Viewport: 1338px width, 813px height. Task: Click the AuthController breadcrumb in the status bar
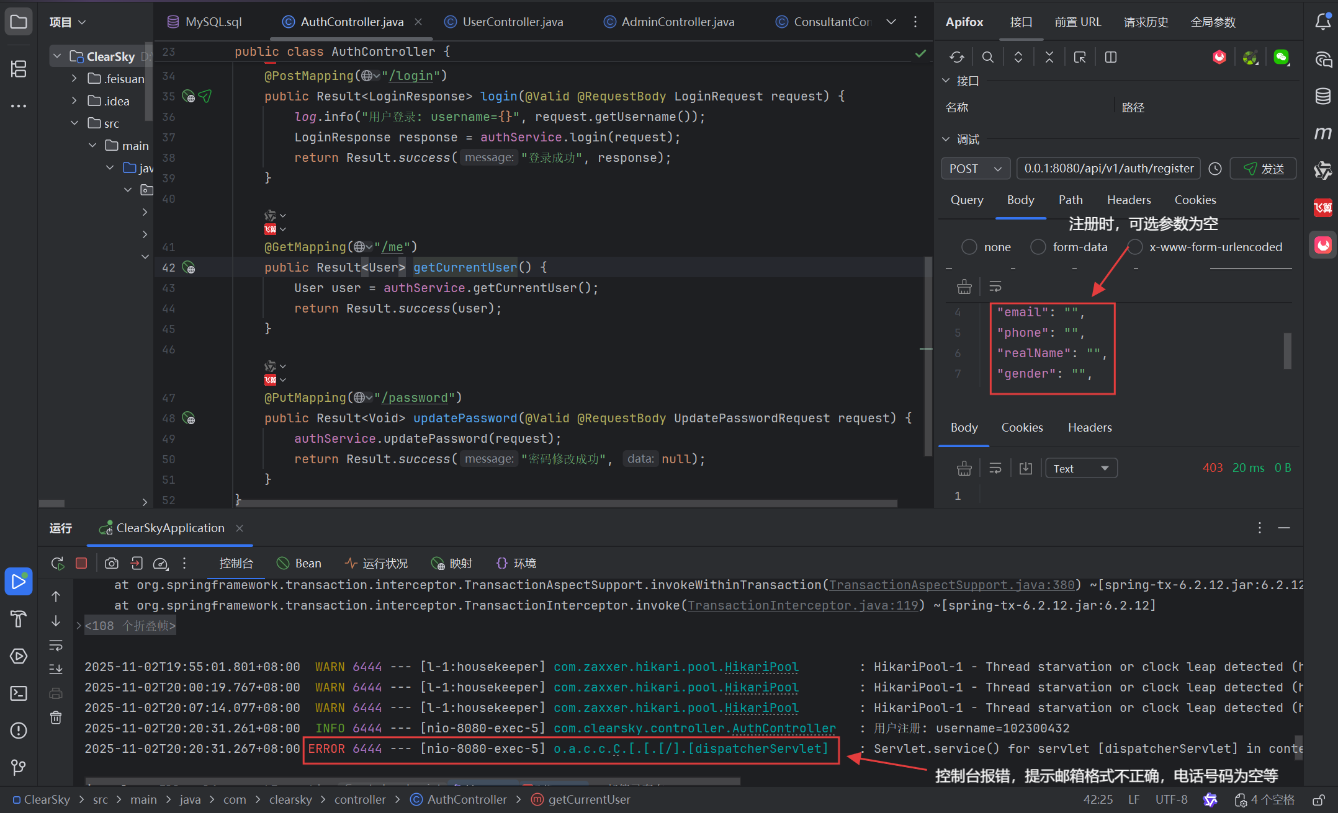tap(459, 800)
